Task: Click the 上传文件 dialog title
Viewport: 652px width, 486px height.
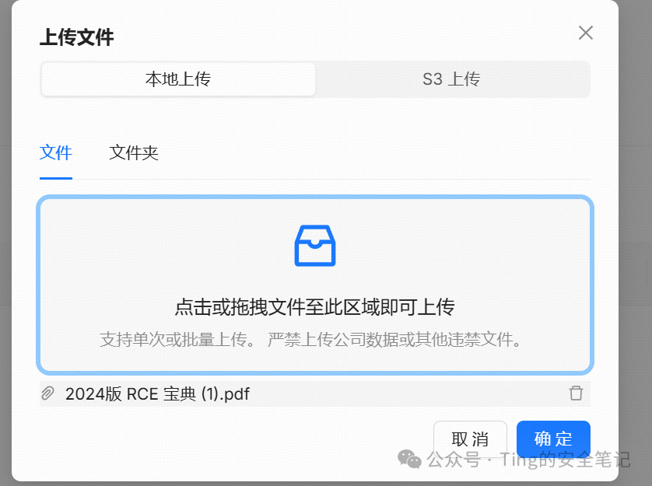Action: tap(76, 37)
